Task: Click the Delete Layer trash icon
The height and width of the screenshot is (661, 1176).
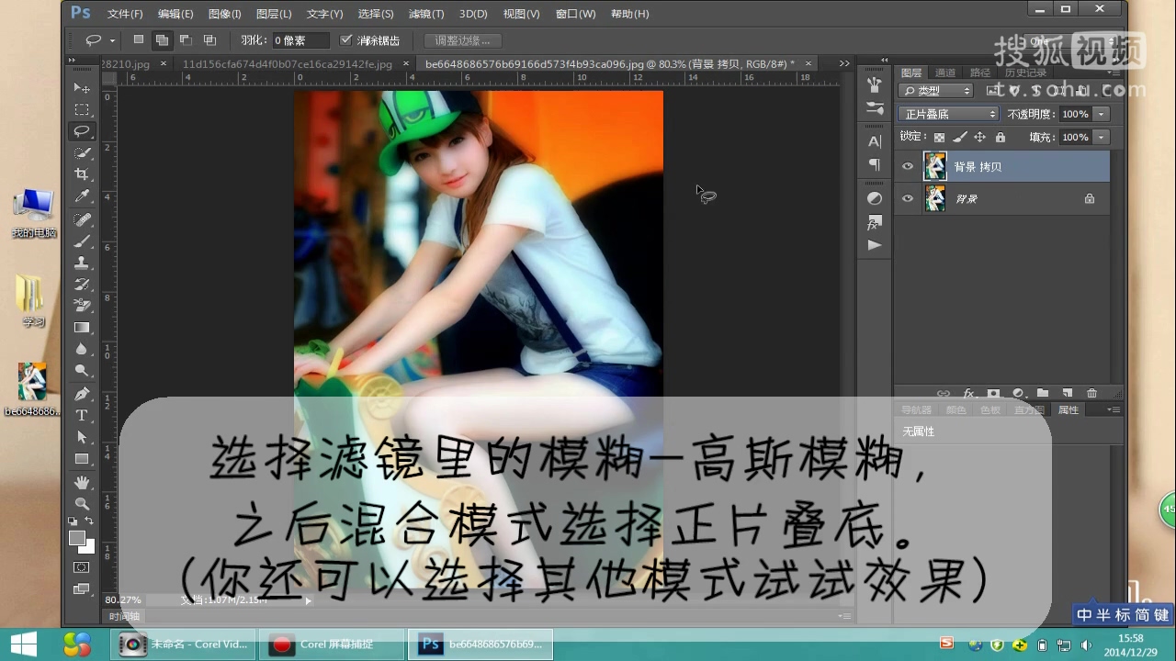Action: coord(1091,392)
